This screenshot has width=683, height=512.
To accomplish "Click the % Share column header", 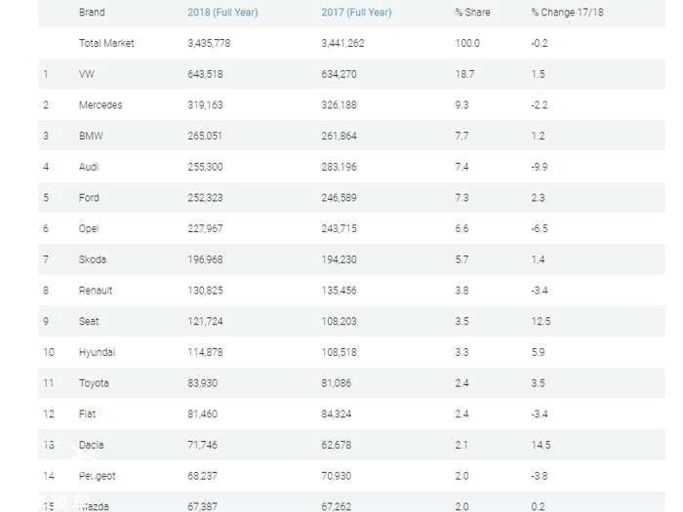I will 472,13.
